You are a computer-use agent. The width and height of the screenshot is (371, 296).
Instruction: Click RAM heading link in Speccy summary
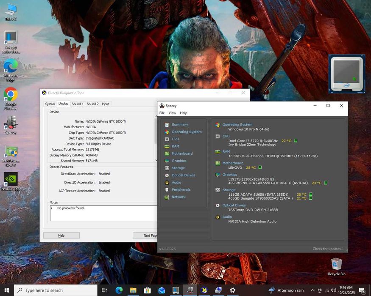click(226, 151)
